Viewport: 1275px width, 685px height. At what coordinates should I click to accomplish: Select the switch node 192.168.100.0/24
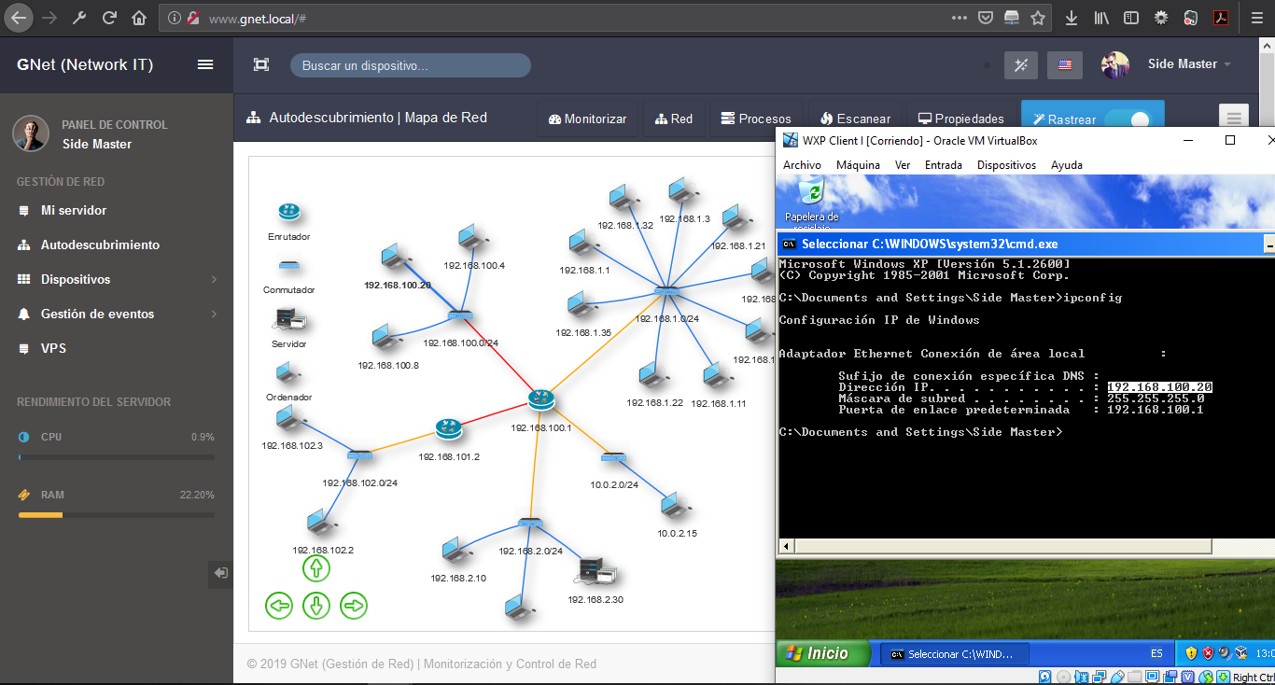tap(460, 316)
